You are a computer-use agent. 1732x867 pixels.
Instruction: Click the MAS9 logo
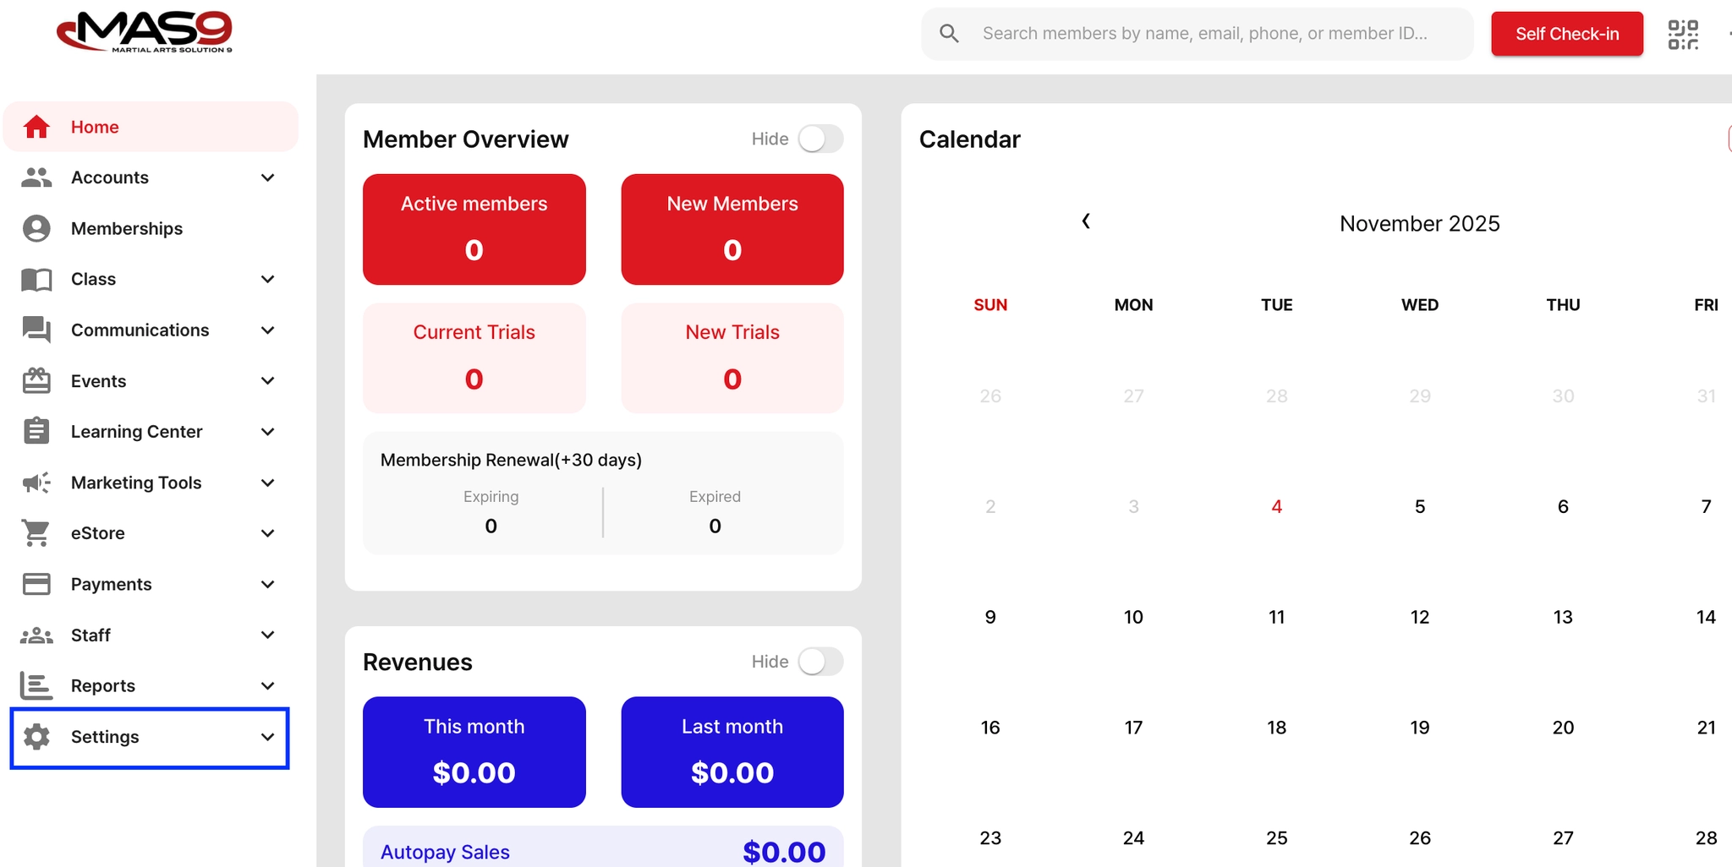(144, 32)
